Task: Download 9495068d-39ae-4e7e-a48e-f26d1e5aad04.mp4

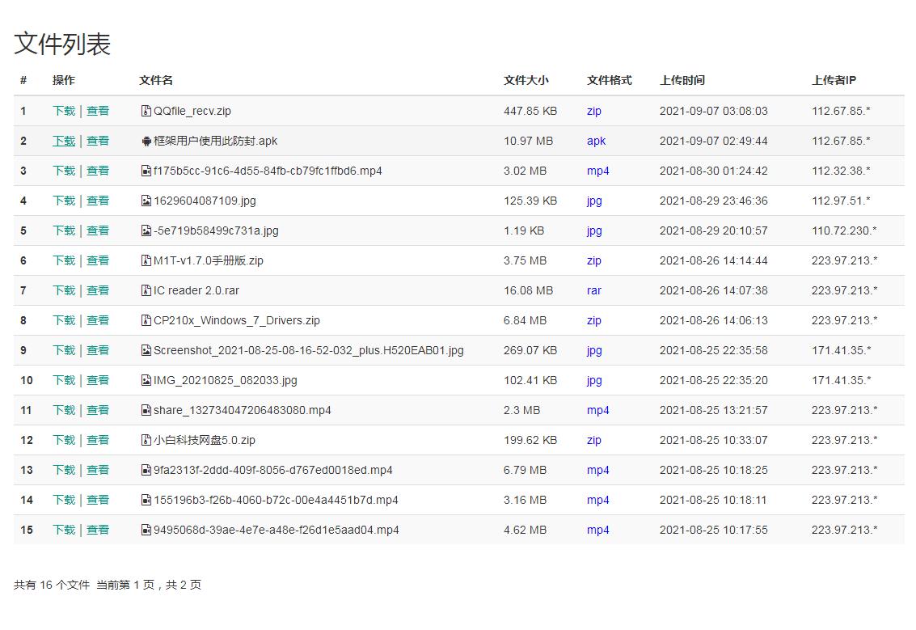Action: (x=64, y=530)
